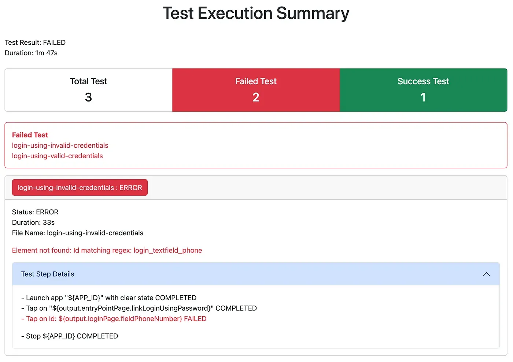Screen dimensions: 513x362
Task: Click the linkLoginUsingPassword tap step
Action: pyautogui.click(x=139, y=308)
